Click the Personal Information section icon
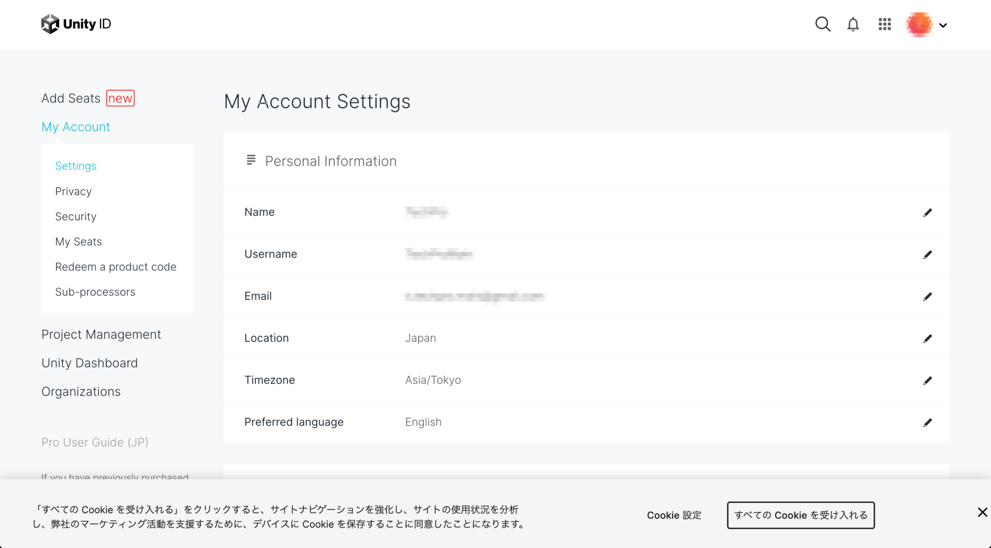This screenshot has height=548, width=991. [251, 160]
